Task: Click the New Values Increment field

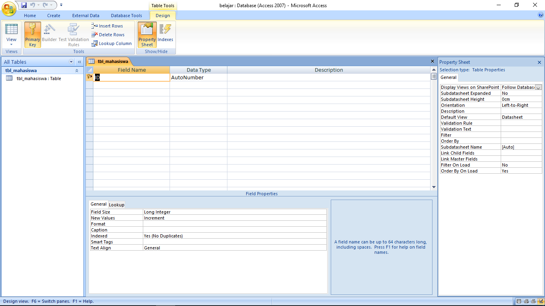Action: tap(235, 218)
